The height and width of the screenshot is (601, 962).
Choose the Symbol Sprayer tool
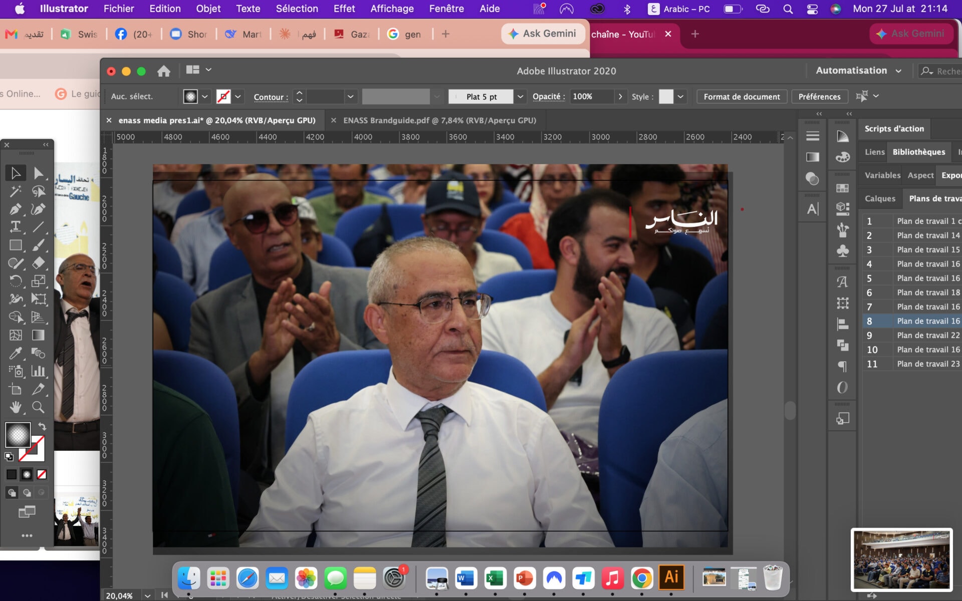[x=16, y=371]
